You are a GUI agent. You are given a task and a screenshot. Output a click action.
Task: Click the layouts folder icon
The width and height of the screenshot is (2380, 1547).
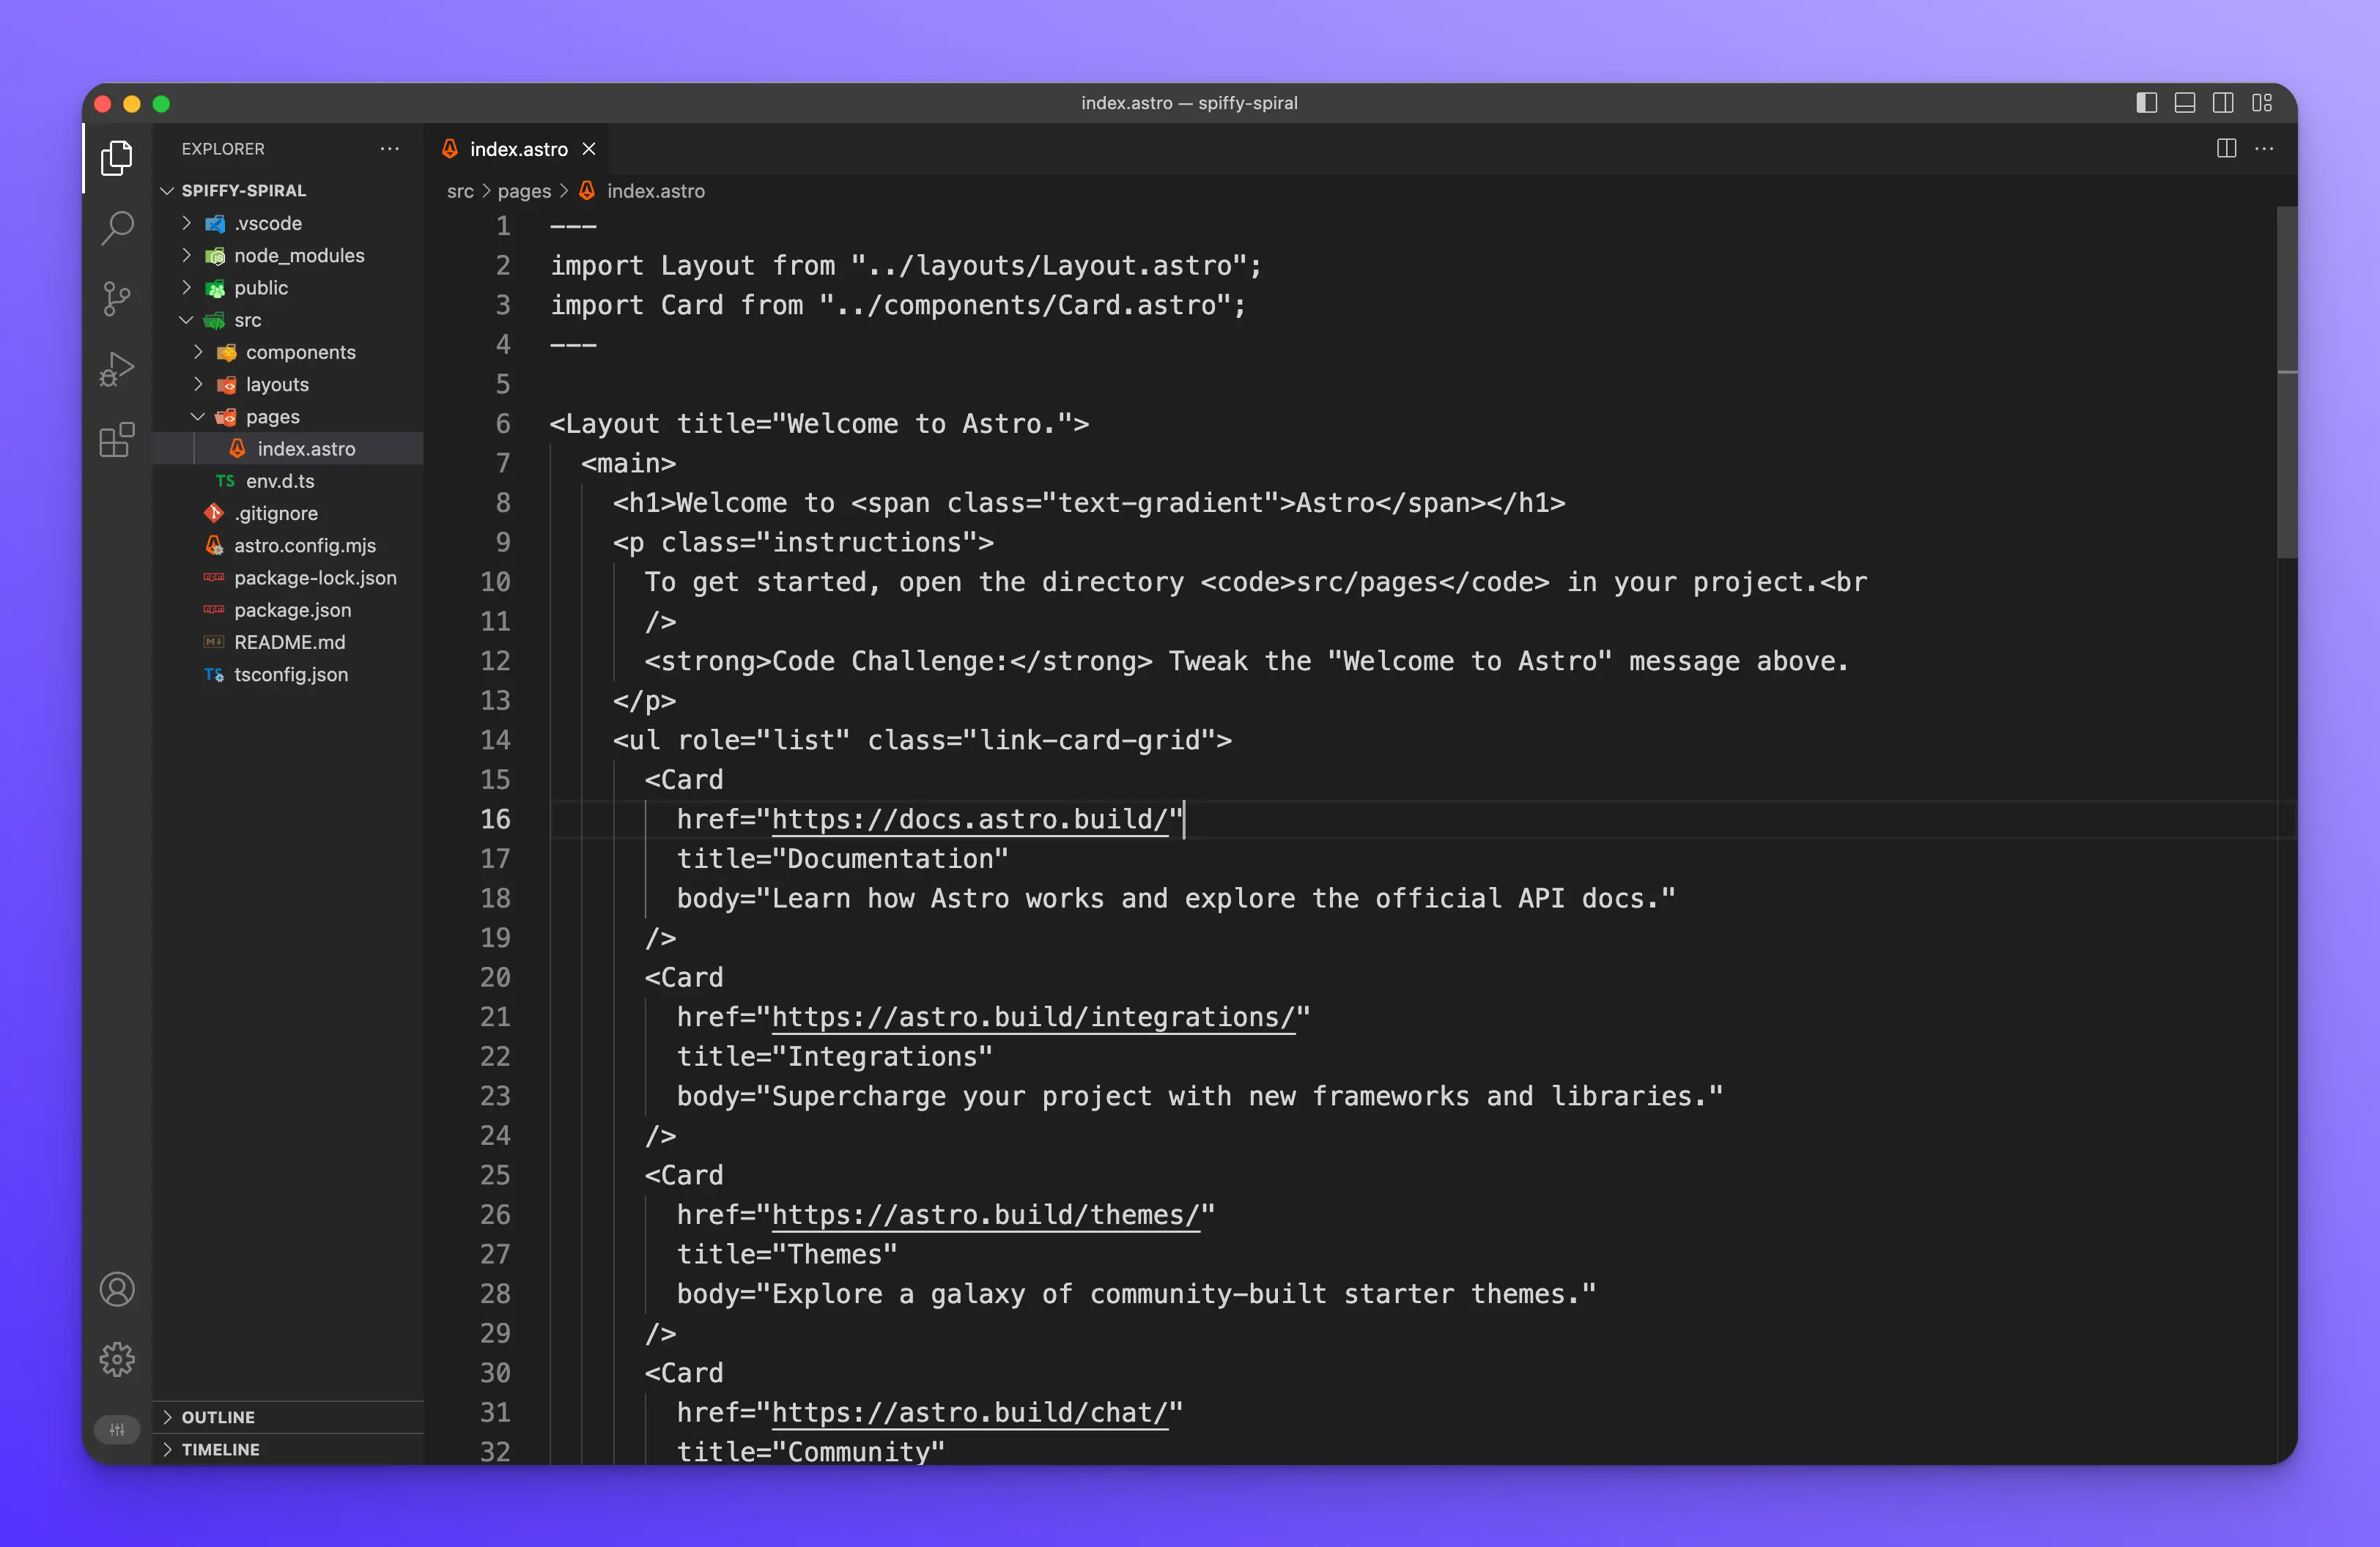click(x=227, y=385)
